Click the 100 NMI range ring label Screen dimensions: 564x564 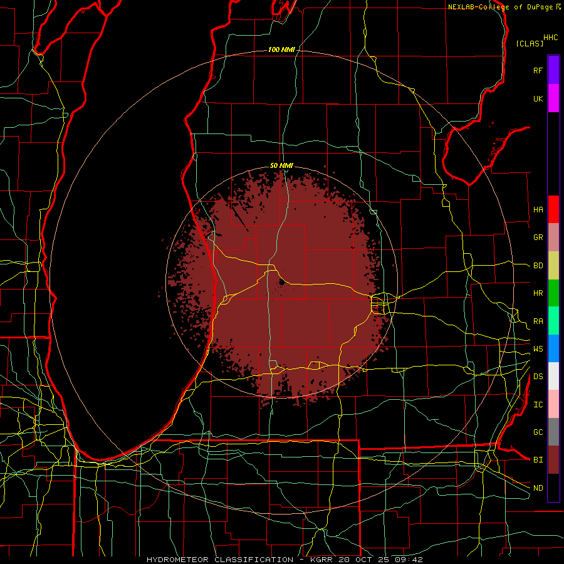pos(281,50)
